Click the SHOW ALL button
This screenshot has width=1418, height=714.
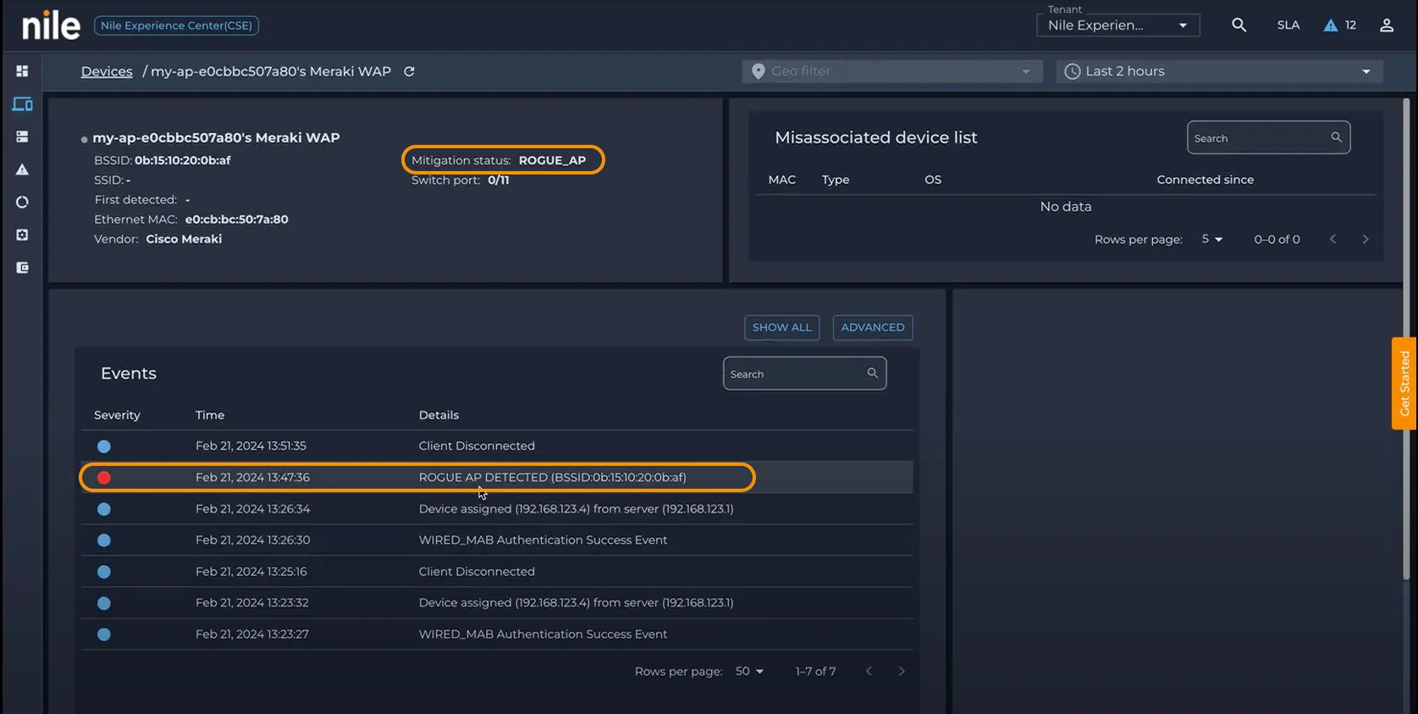point(781,327)
